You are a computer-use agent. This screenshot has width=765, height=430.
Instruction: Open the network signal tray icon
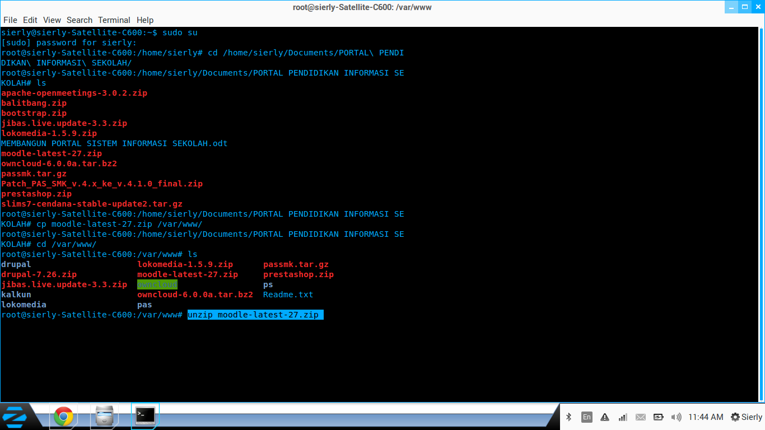pos(623,417)
